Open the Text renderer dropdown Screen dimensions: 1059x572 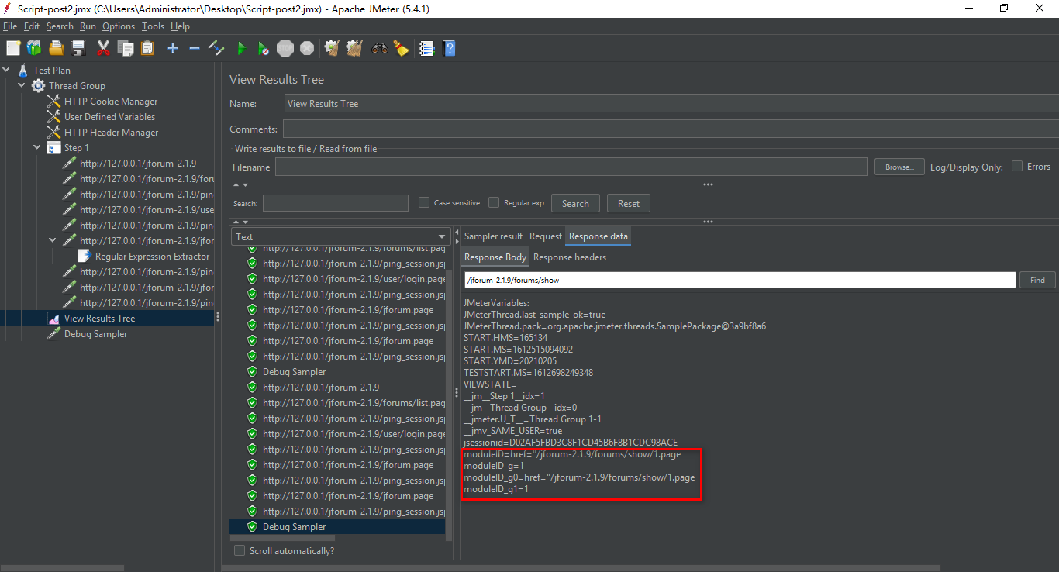[341, 236]
